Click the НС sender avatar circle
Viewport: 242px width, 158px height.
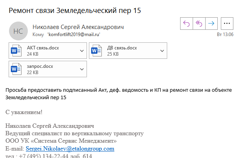(x=18, y=31)
